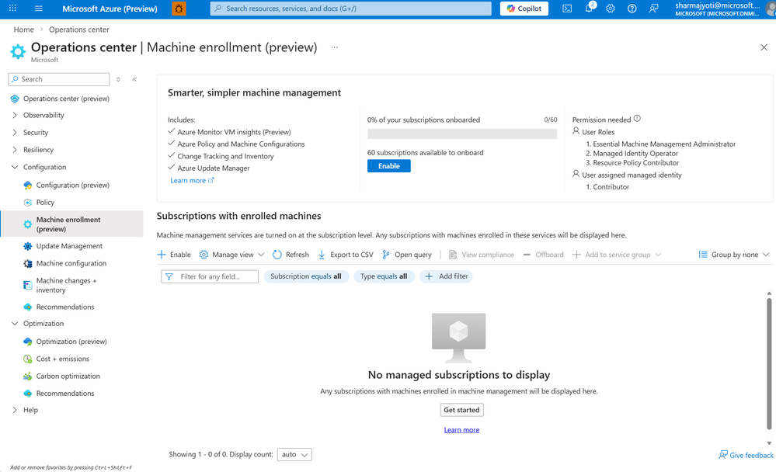
Task: Open the top bar feedback icon
Action: [x=654, y=9]
